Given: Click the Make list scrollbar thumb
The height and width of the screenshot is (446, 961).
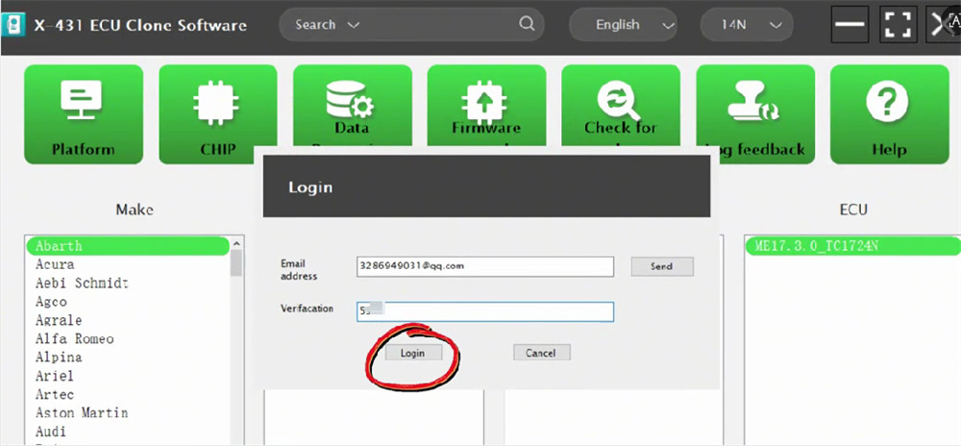Looking at the screenshot, I should pyautogui.click(x=236, y=262).
